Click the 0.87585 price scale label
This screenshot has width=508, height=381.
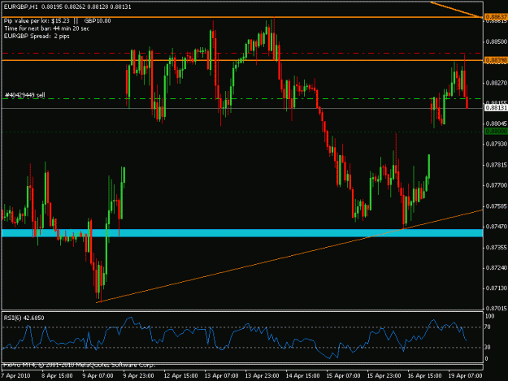coord(497,206)
